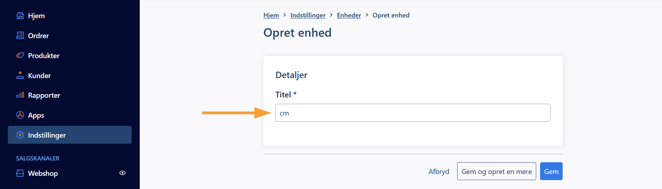Click Gem og opret en mere
Screen dimensions: 662x189
pyautogui.click(x=496, y=171)
